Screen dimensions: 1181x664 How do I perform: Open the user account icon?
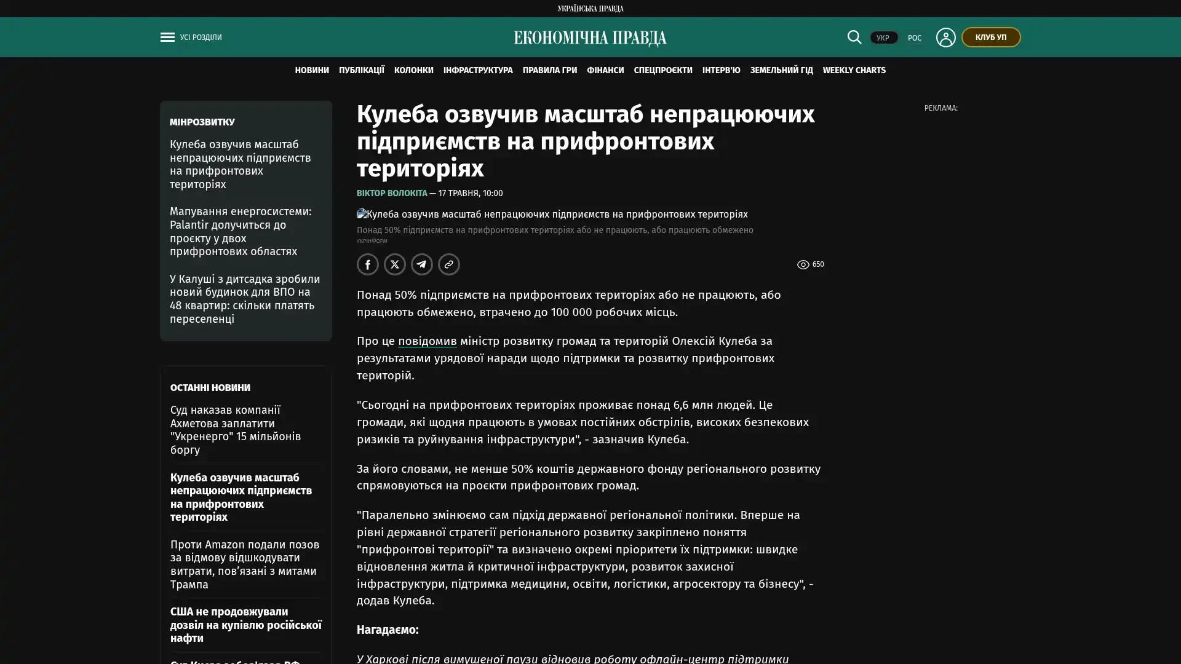[x=945, y=38]
